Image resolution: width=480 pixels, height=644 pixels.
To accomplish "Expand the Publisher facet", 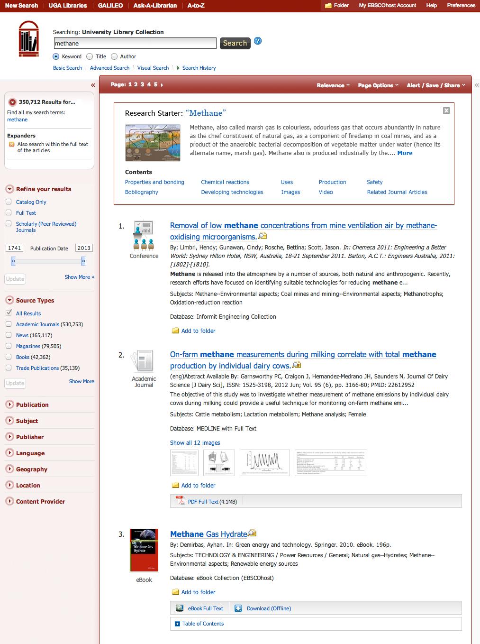I will [9, 437].
